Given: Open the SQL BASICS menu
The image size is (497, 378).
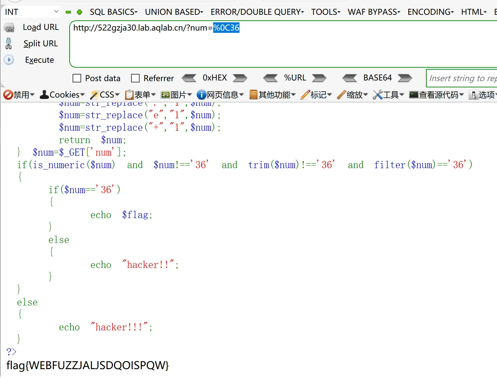Looking at the screenshot, I should coord(113,12).
